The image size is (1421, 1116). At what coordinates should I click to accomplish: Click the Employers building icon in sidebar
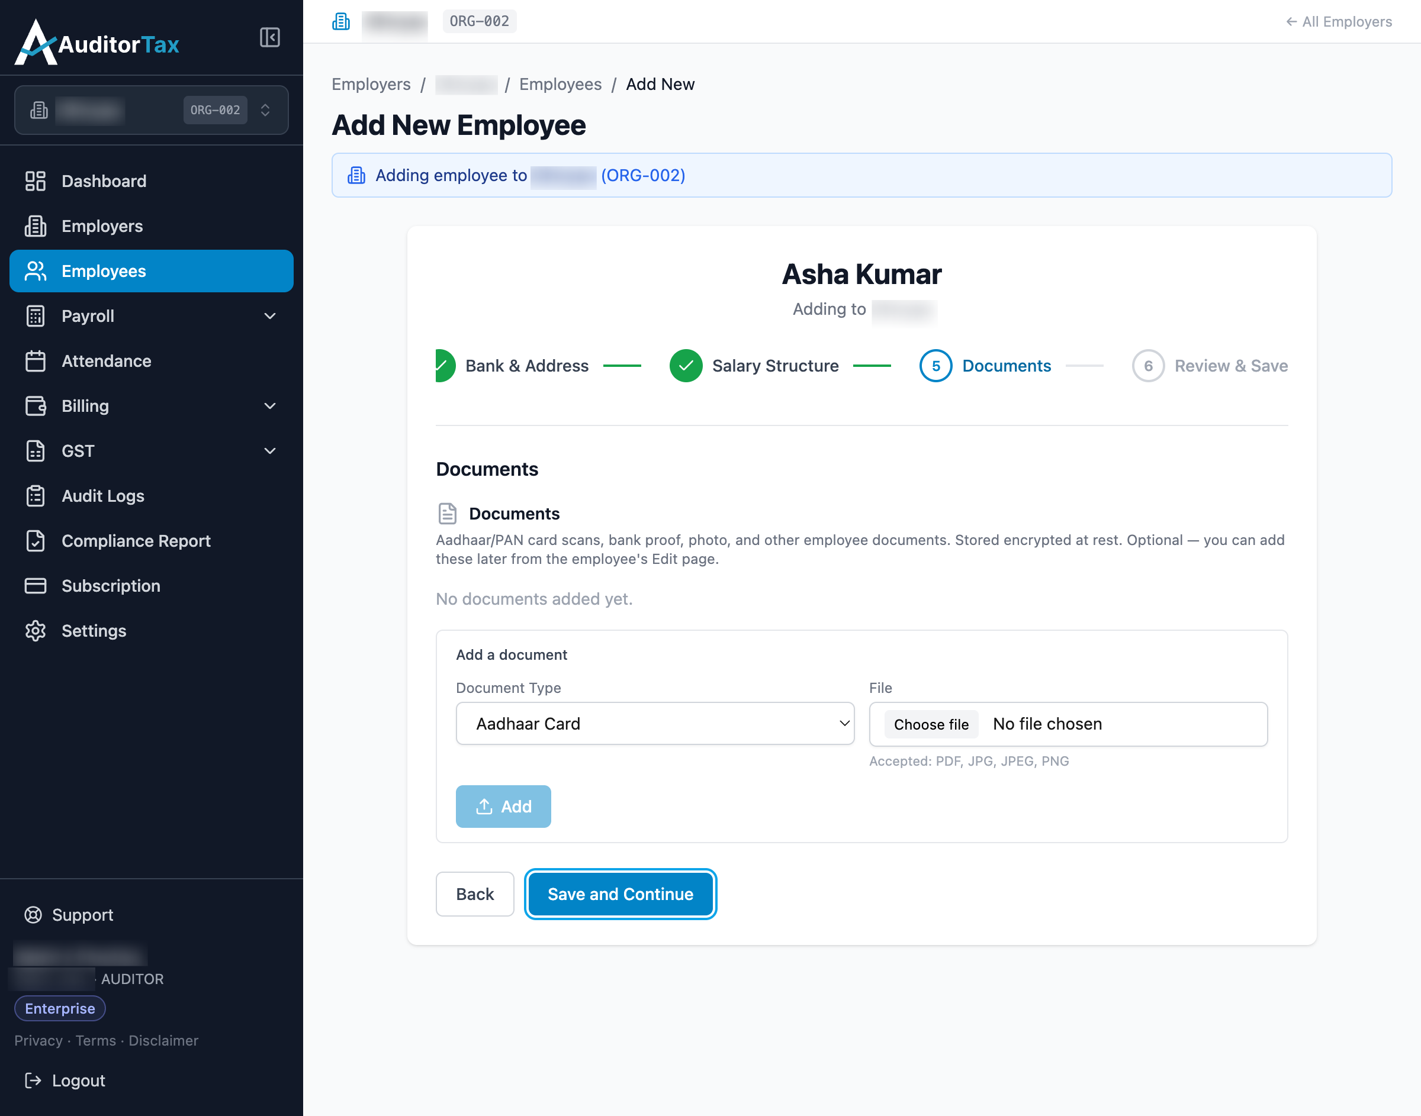tap(36, 226)
